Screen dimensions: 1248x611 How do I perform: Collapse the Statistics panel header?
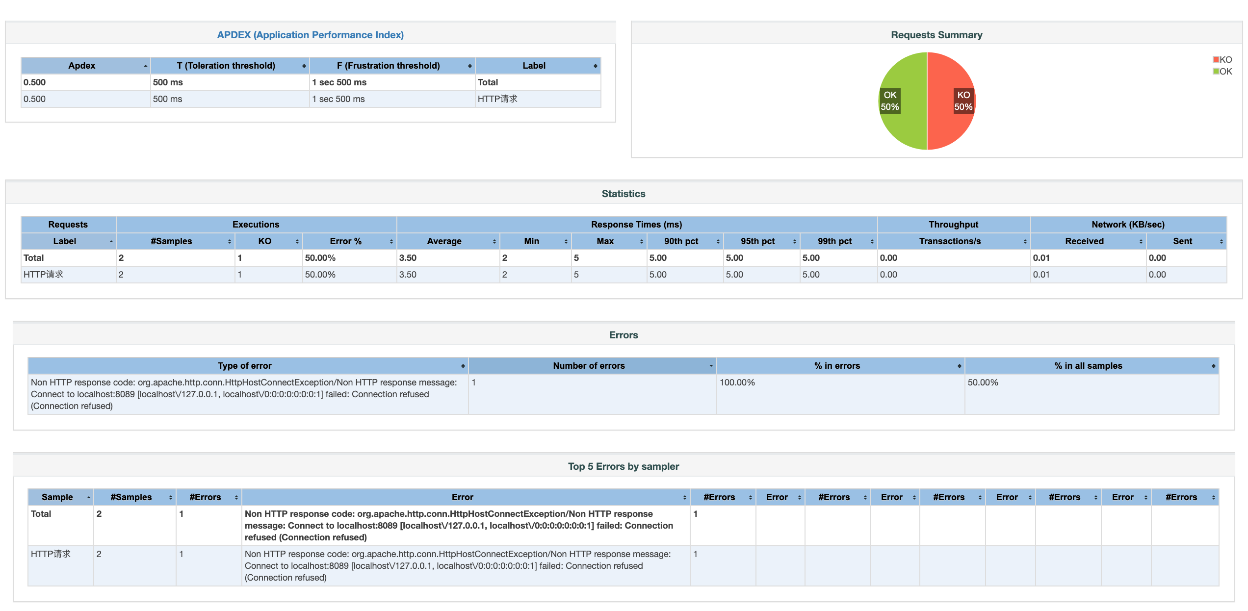pyautogui.click(x=623, y=194)
